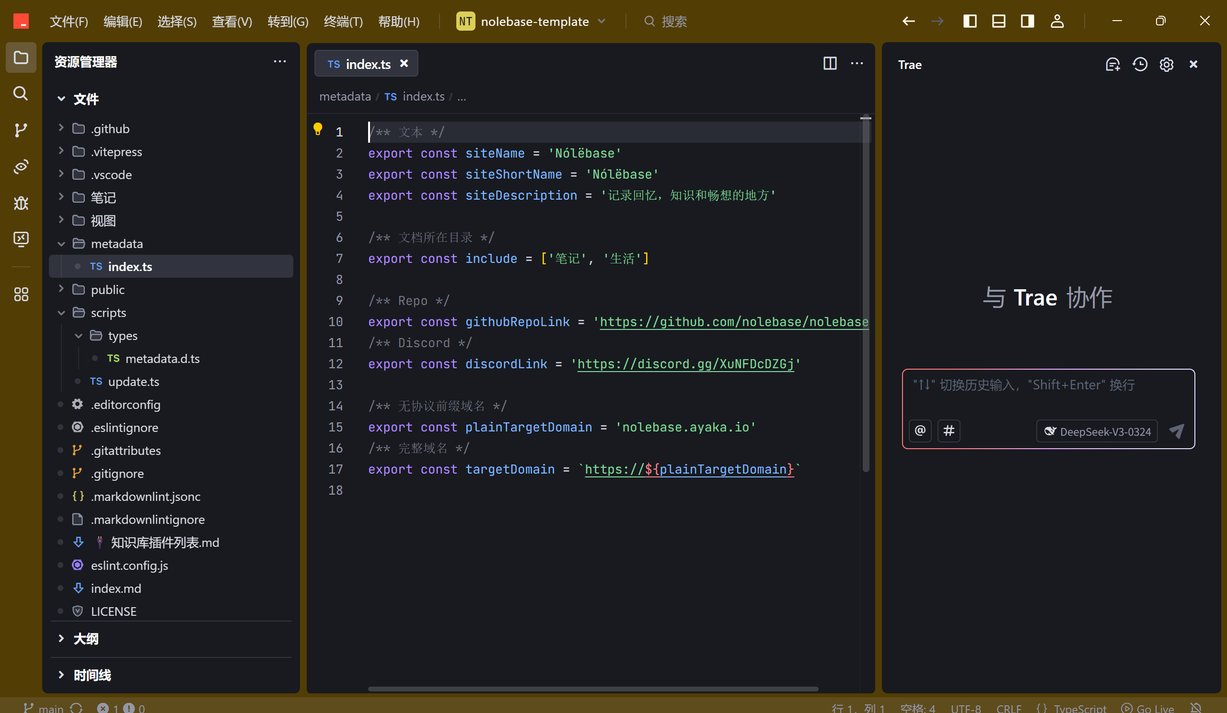1227x713 pixels.
Task: Click the CRLF line ending indicator
Action: [x=1008, y=708]
